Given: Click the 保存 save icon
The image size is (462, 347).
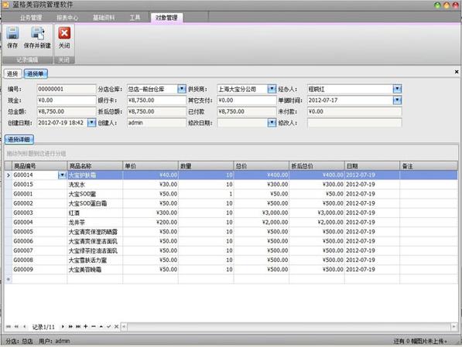Looking at the screenshot, I should pyautogui.click(x=12, y=33).
